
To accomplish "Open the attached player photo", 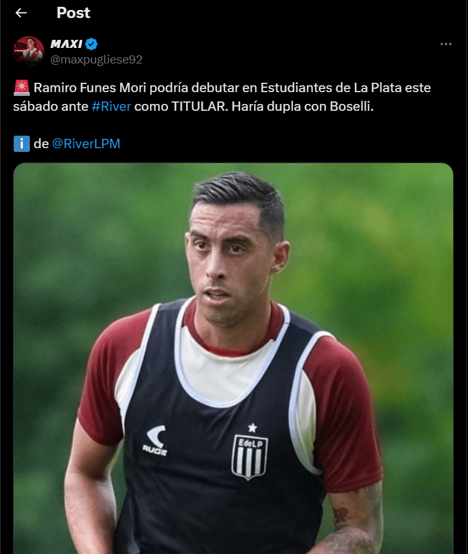I will (233, 359).
